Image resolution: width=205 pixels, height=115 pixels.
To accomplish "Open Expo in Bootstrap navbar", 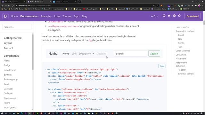I will [x=77, y=16].
